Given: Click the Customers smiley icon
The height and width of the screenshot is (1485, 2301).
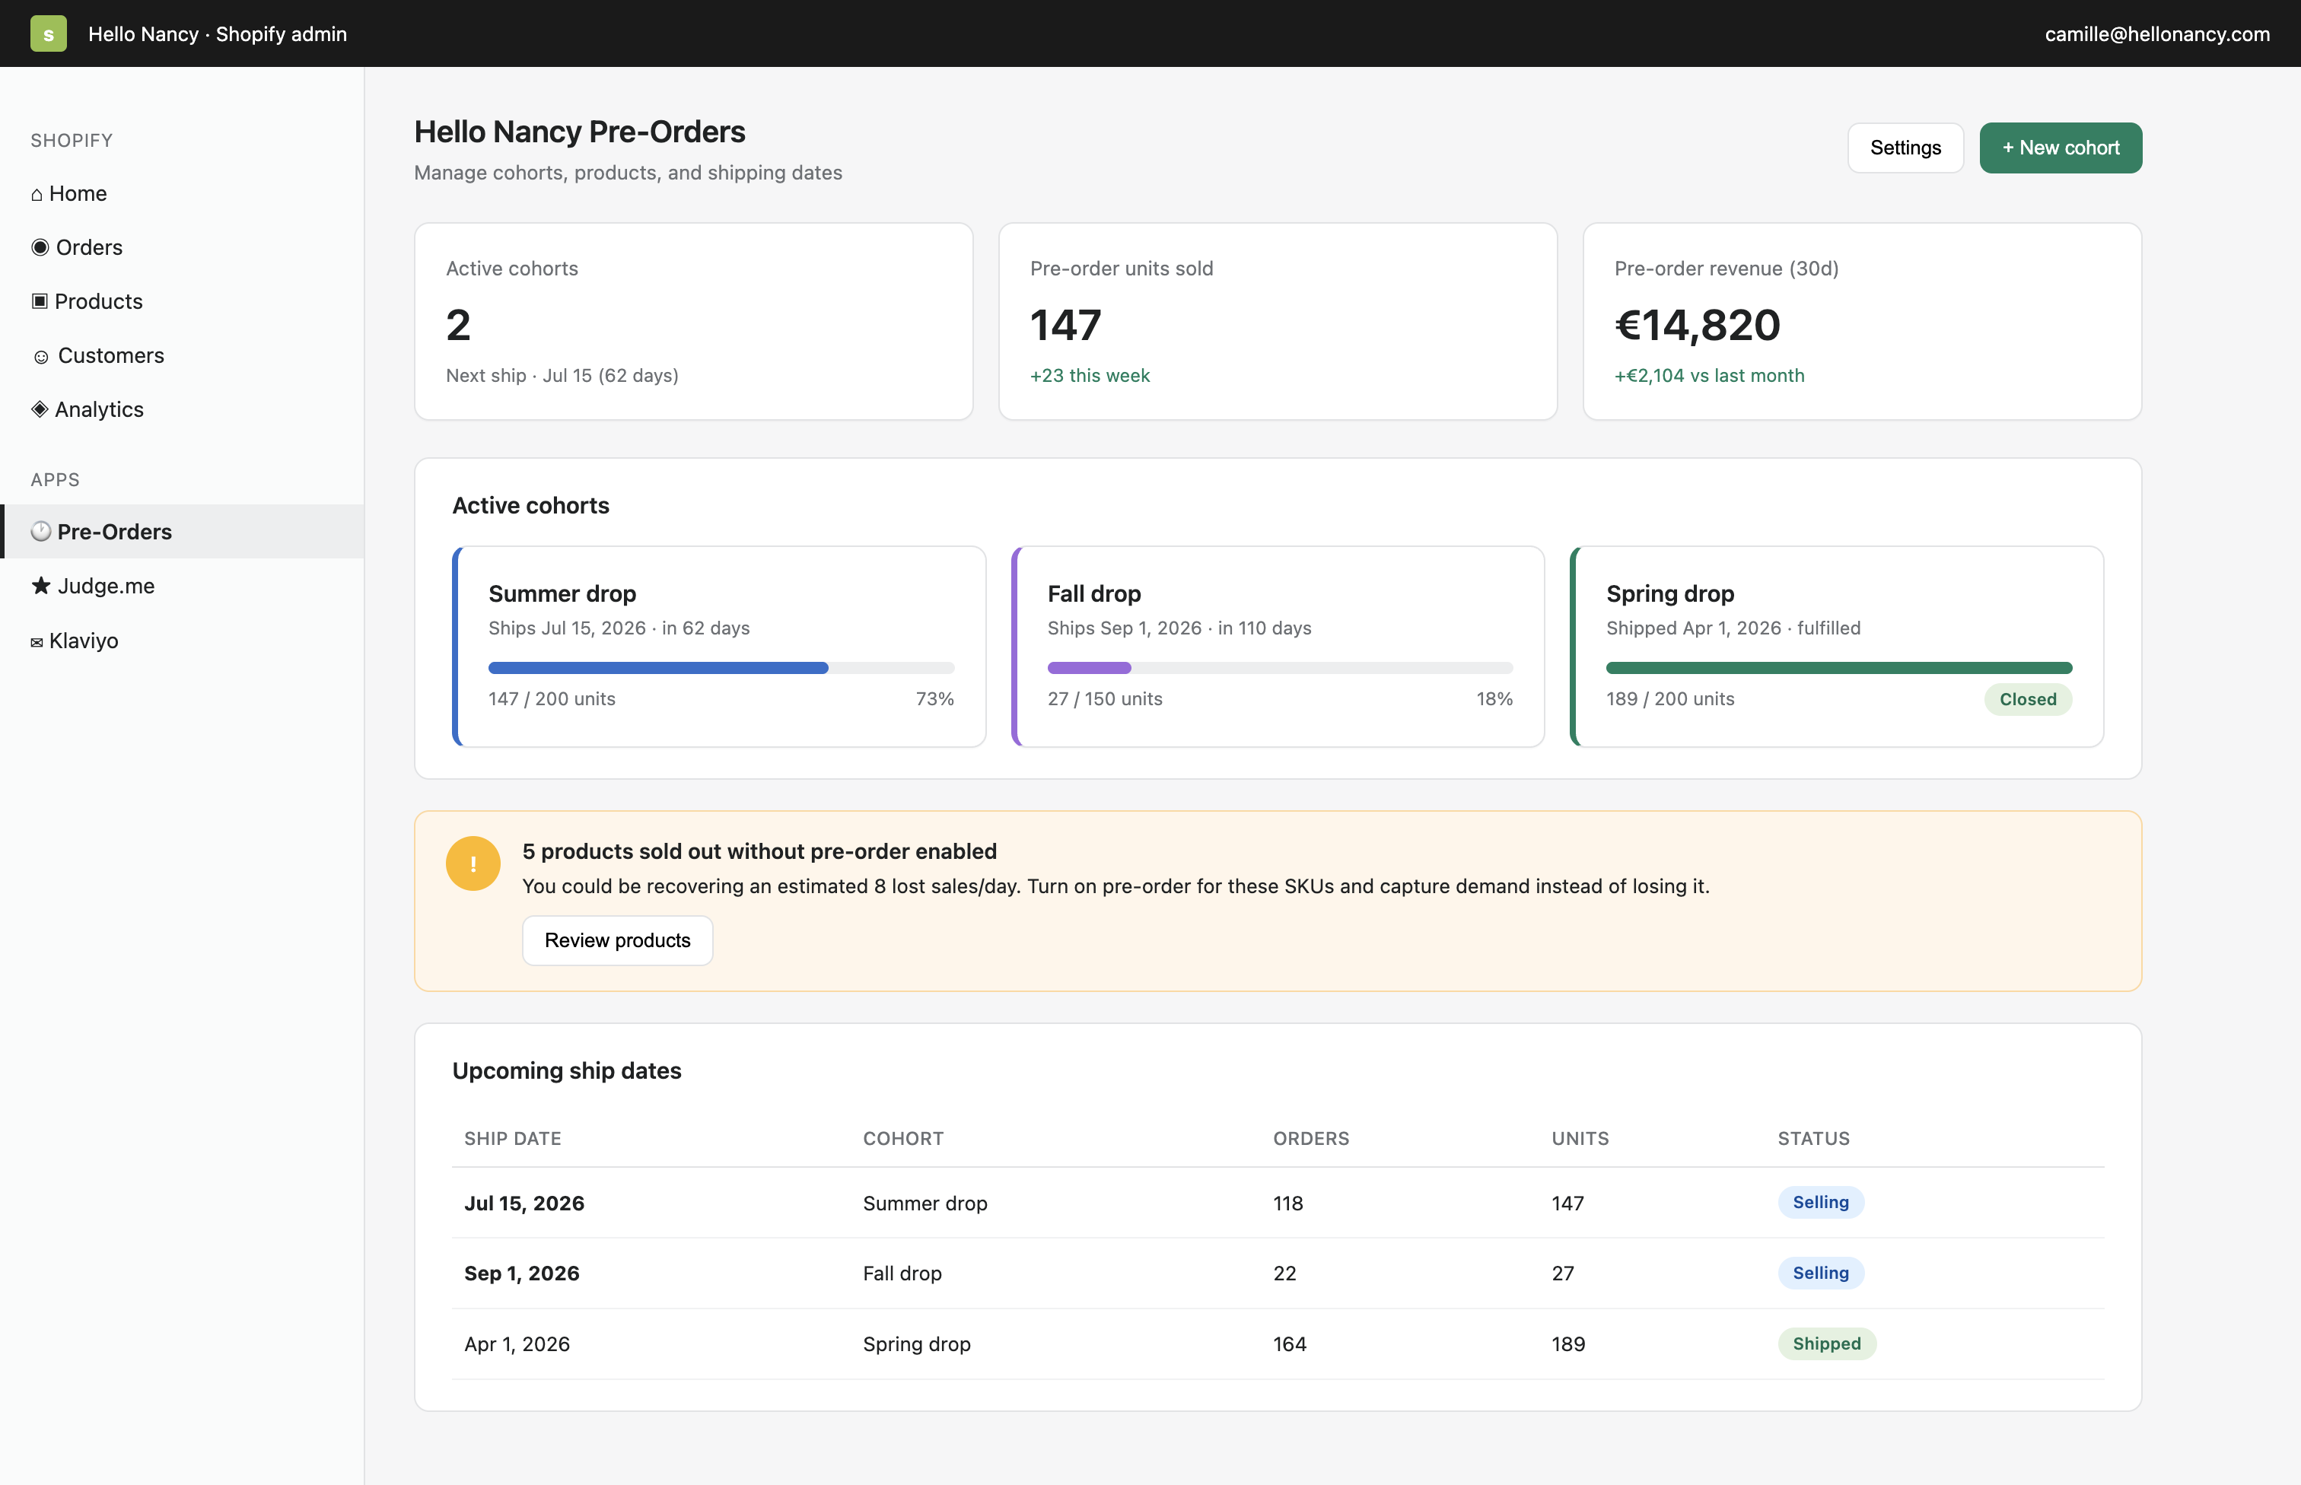Looking at the screenshot, I should pyautogui.click(x=40, y=357).
